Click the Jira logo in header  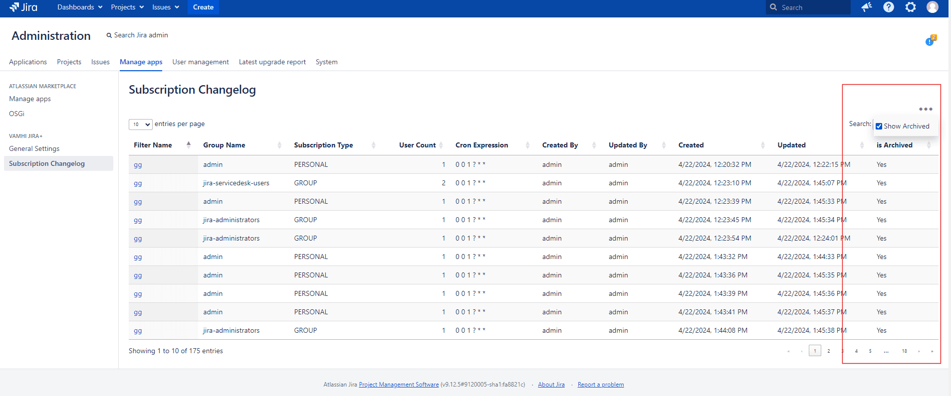[23, 7]
